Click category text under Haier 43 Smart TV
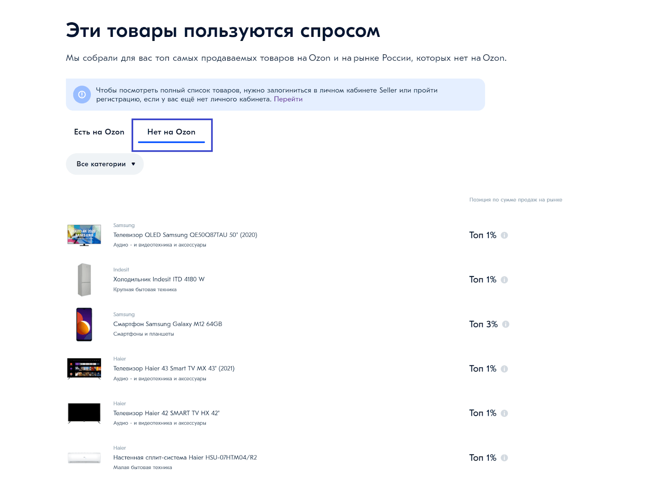The width and height of the screenshot is (649, 478). (x=159, y=379)
